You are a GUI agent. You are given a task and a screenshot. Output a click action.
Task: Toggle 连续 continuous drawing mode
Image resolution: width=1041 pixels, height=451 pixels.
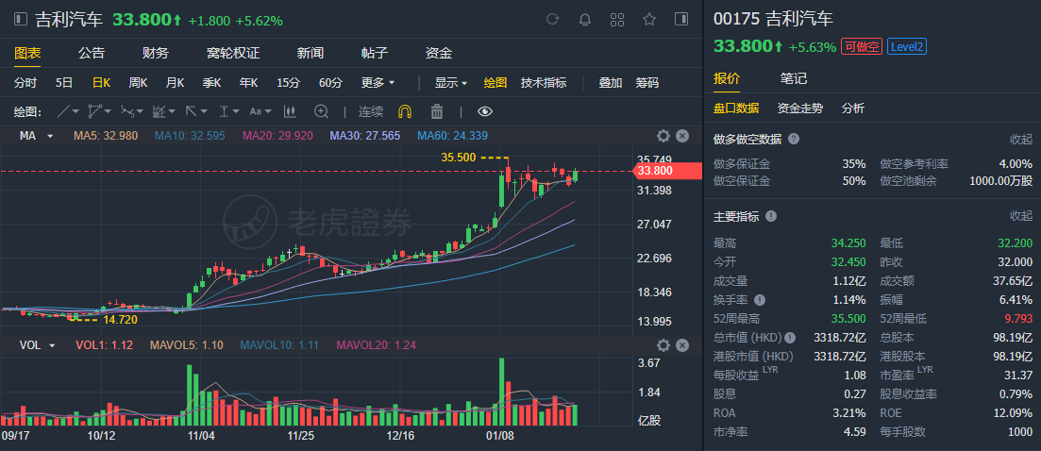(x=371, y=111)
